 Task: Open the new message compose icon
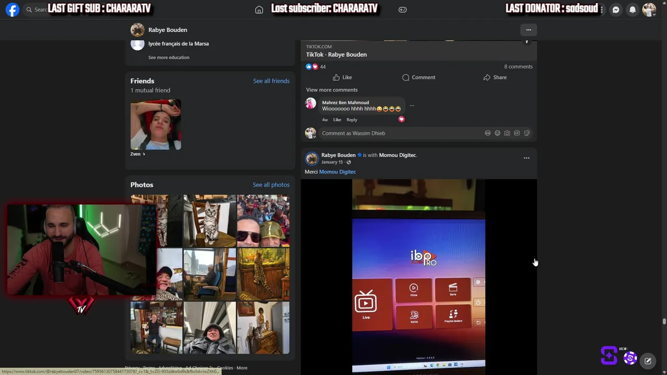click(648, 360)
